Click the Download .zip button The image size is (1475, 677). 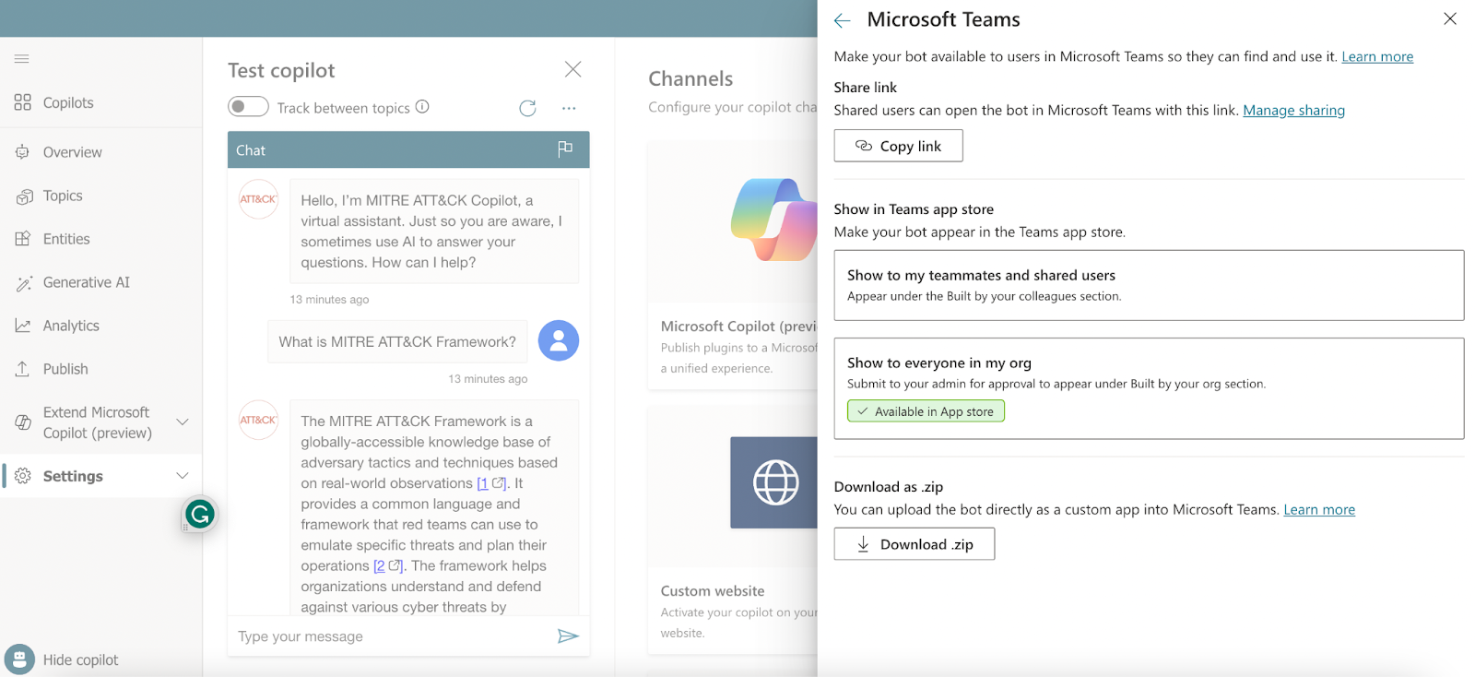point(914,544)
